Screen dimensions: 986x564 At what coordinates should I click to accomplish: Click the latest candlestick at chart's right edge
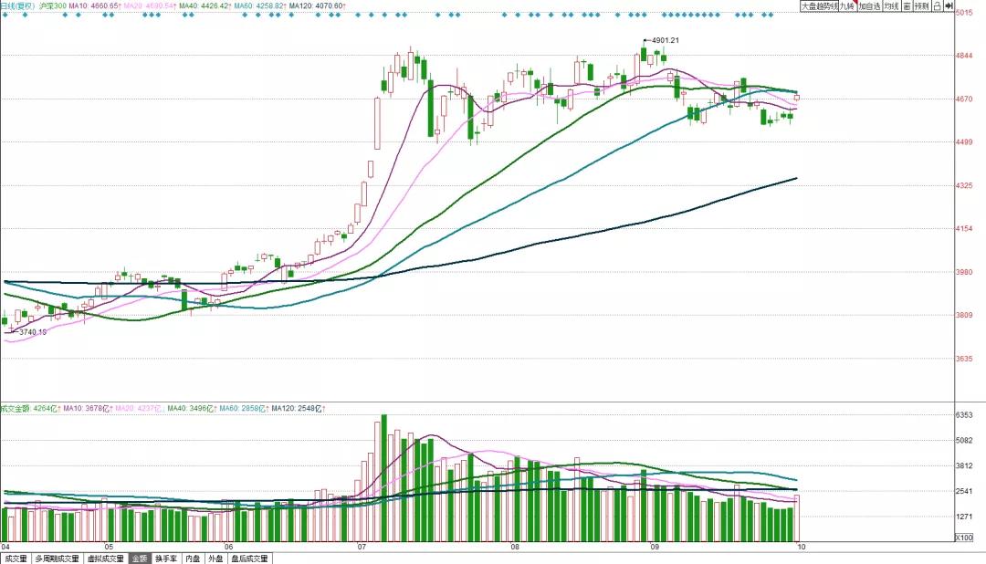click(x=797, y=98)
